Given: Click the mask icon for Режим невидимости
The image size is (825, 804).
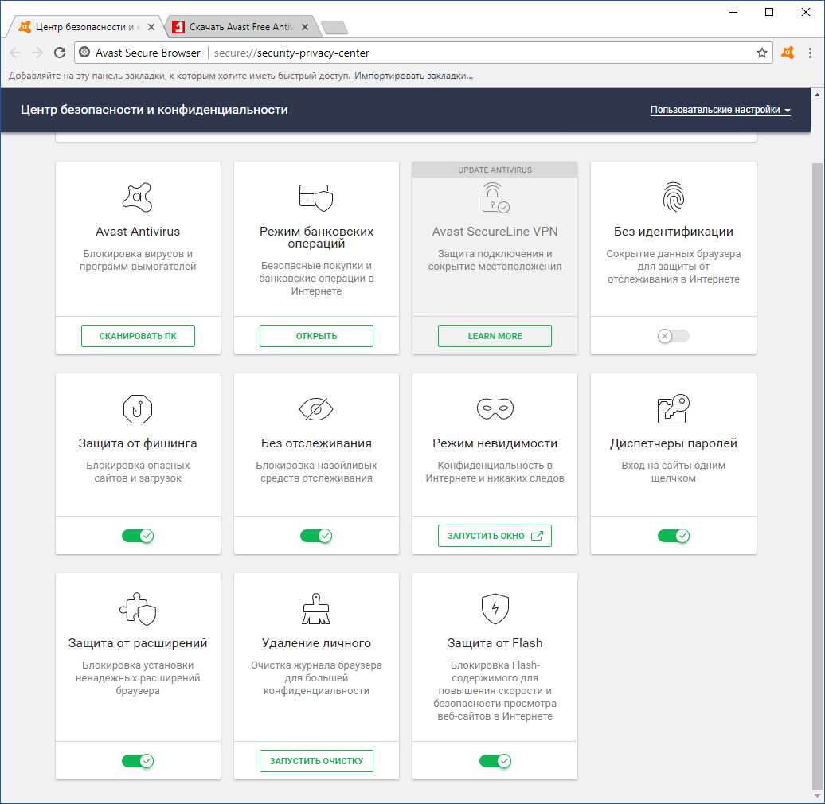Looking at the screenshot, I should point(494,408).
